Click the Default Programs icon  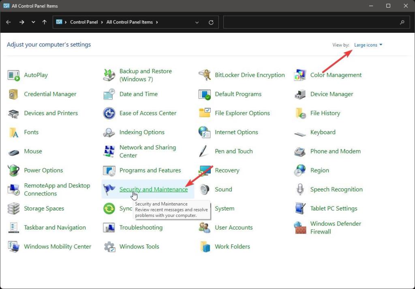tap(205, 94)
